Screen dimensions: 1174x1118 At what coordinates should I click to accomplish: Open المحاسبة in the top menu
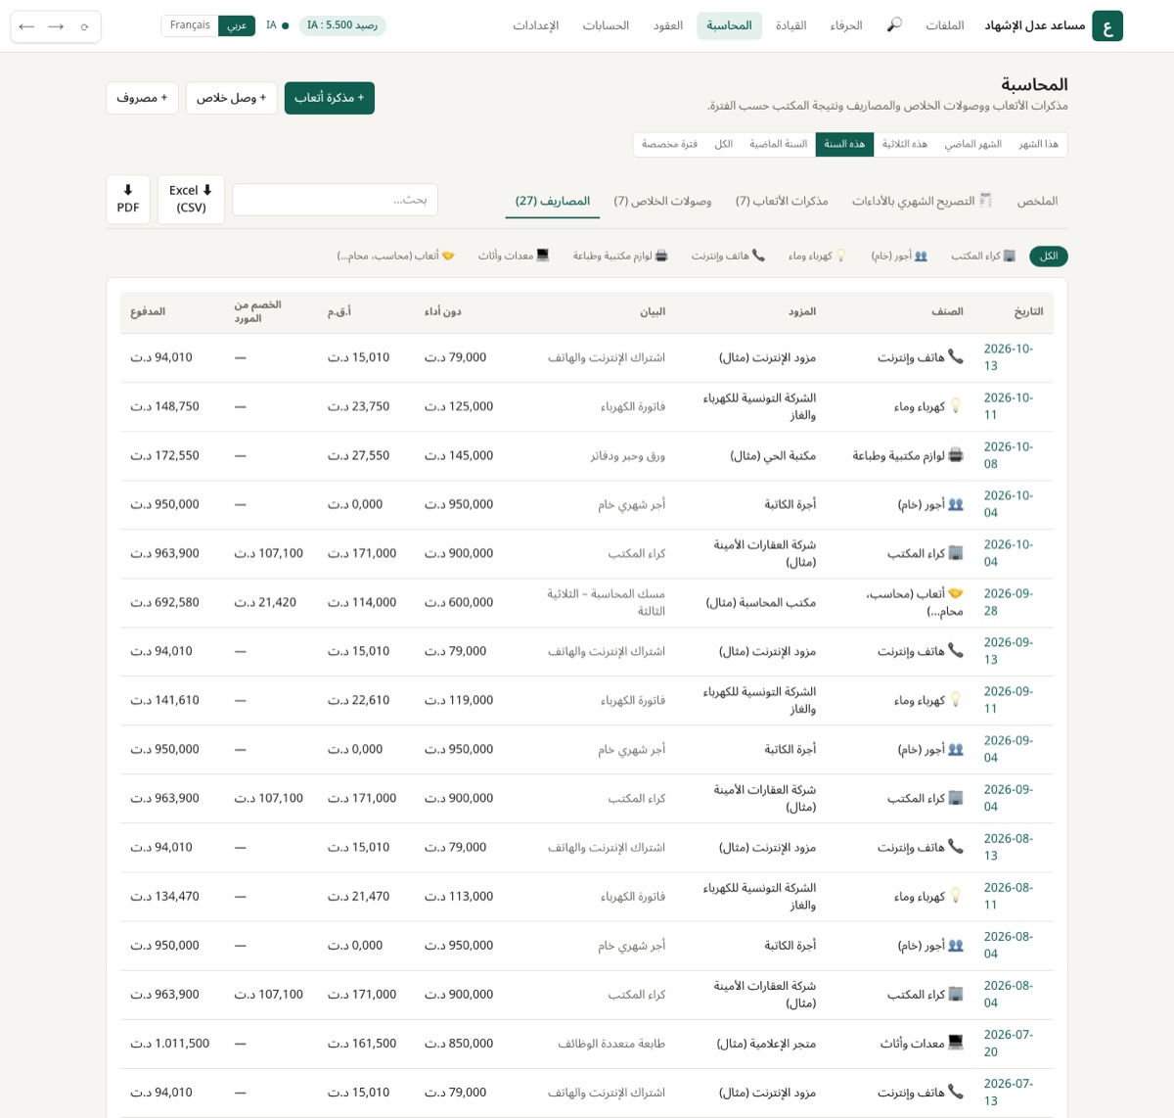click(x=729, y=25)
